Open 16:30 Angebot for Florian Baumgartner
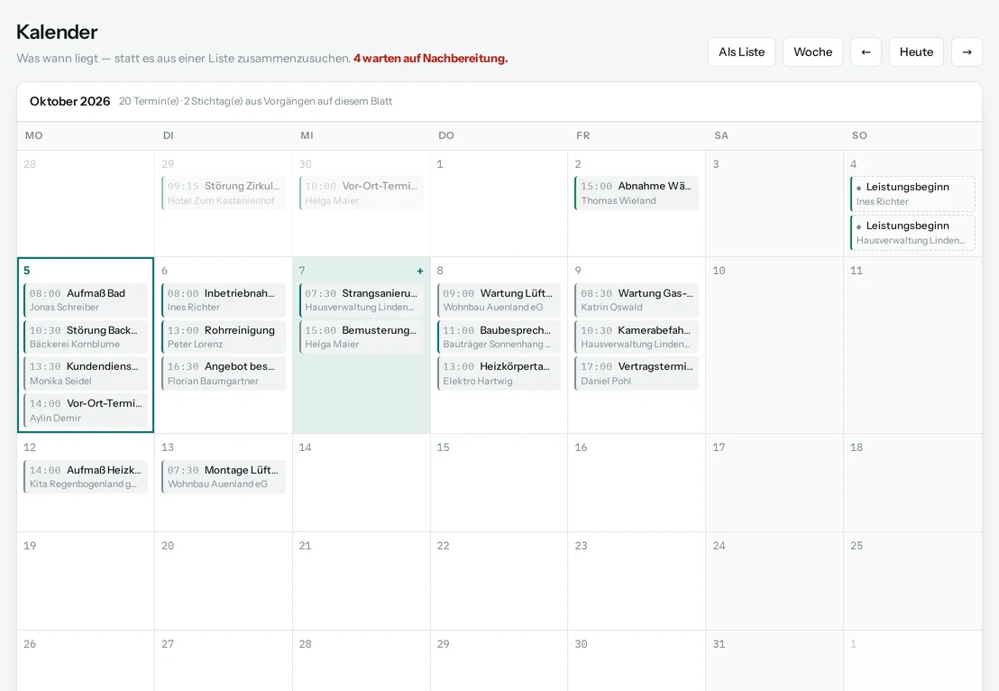 click(224, 373)
